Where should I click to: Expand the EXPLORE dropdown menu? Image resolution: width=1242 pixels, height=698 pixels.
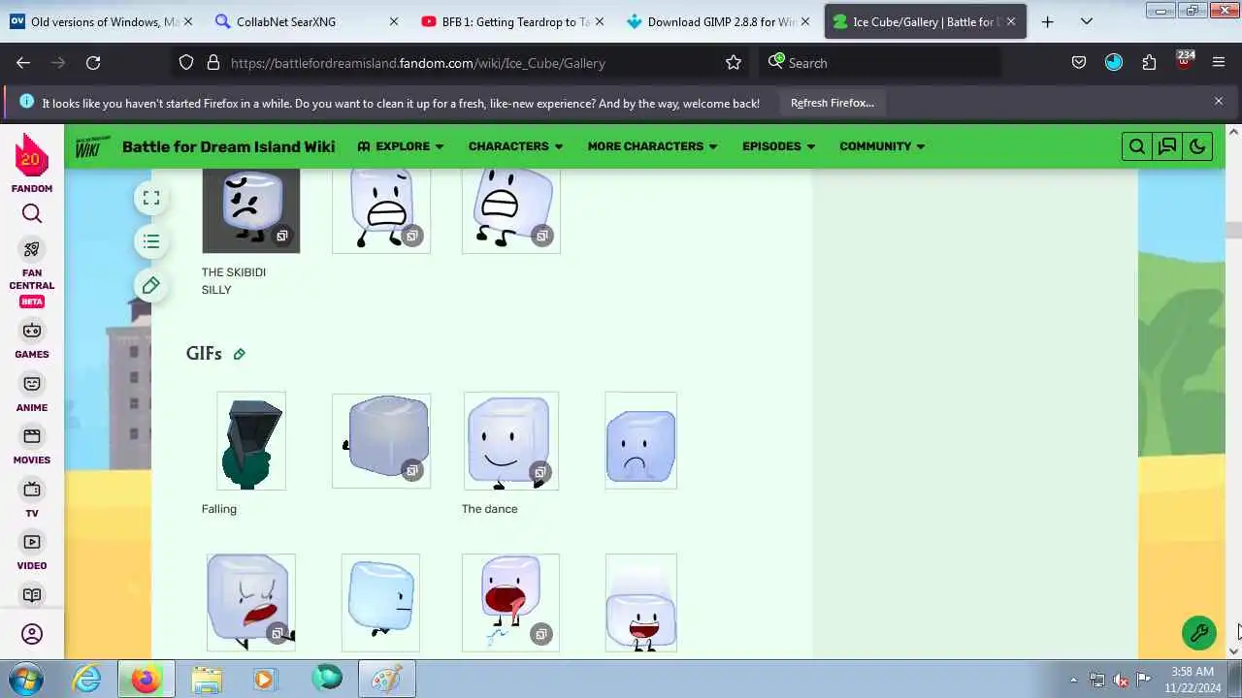click(x=400, y=146)
